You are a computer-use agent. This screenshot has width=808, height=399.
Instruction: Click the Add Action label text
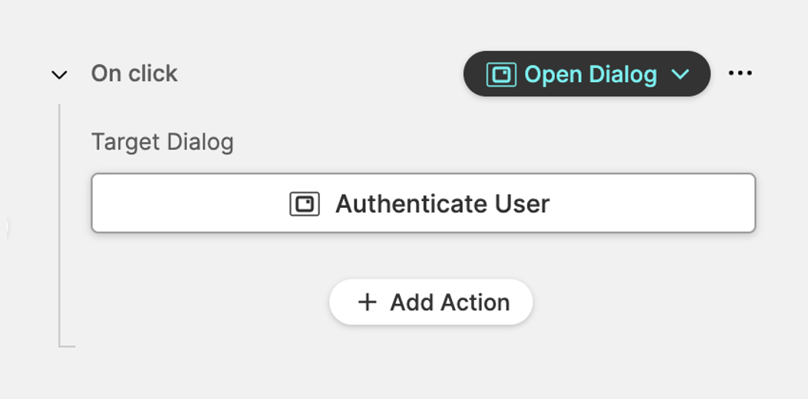tap(450, 302)
